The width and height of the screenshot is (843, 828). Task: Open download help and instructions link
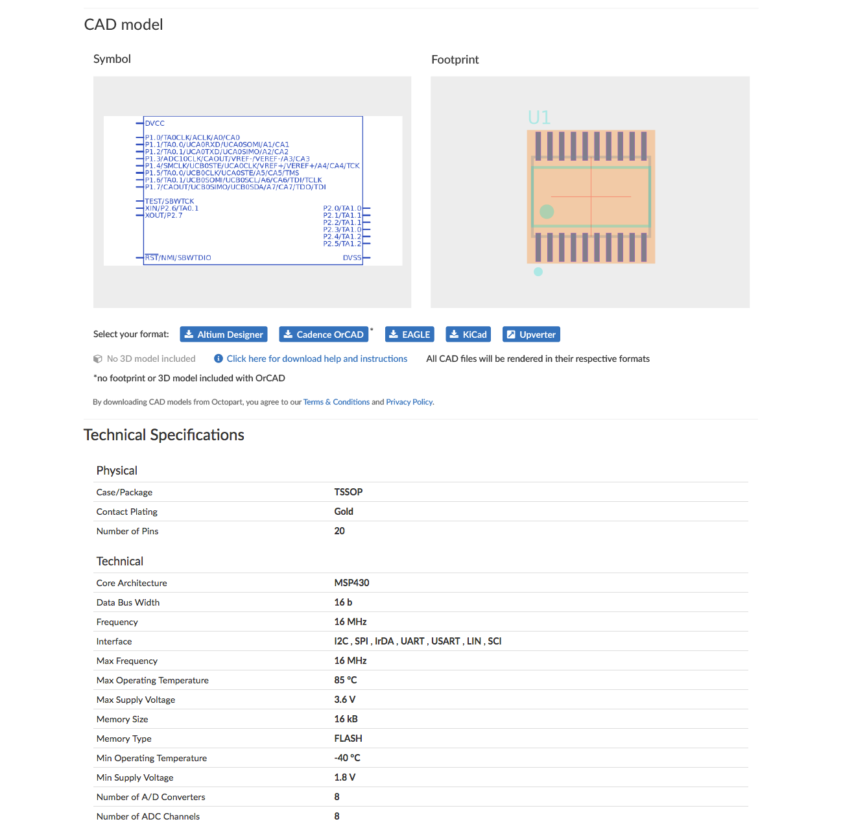coord(316,359)
